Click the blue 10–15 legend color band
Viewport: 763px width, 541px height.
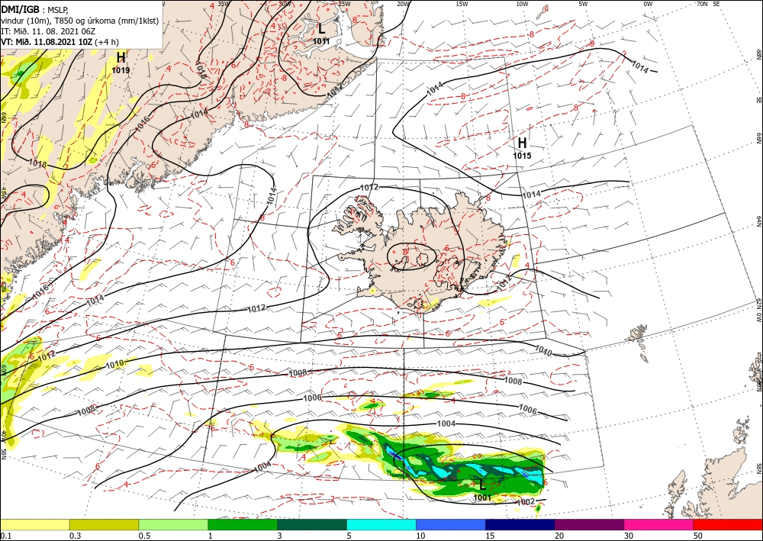pyautogui.click(x=451, y=524)
